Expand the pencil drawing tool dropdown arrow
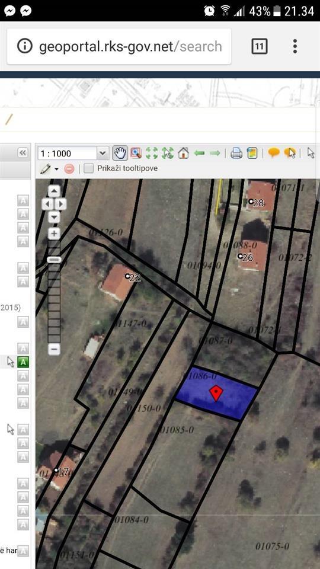This screenshot has width=320, height=569. (57, 169)
